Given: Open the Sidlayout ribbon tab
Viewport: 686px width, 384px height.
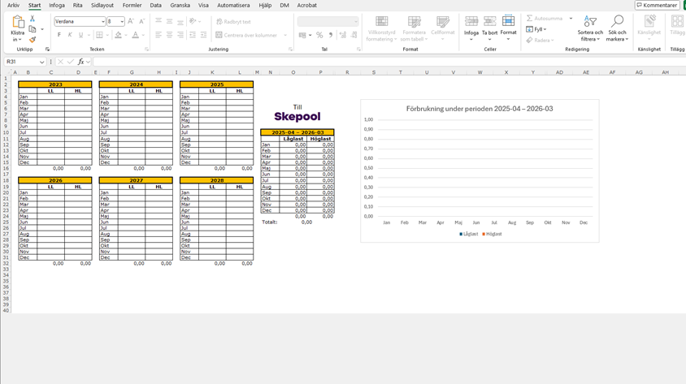Looking at the screenshot, I should [x=102, y=5].
